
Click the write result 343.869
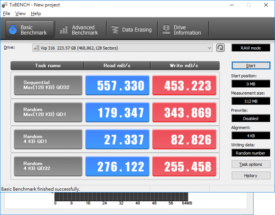[184, 112]
